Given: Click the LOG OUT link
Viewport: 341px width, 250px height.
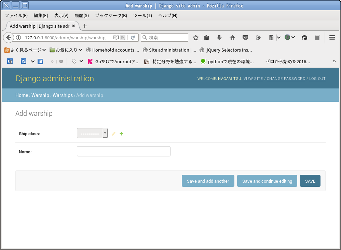Looking at the screenshot, I should [x=317, y=79].
